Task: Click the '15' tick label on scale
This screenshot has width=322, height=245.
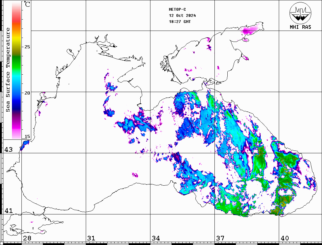Action: tap(27, 136)
